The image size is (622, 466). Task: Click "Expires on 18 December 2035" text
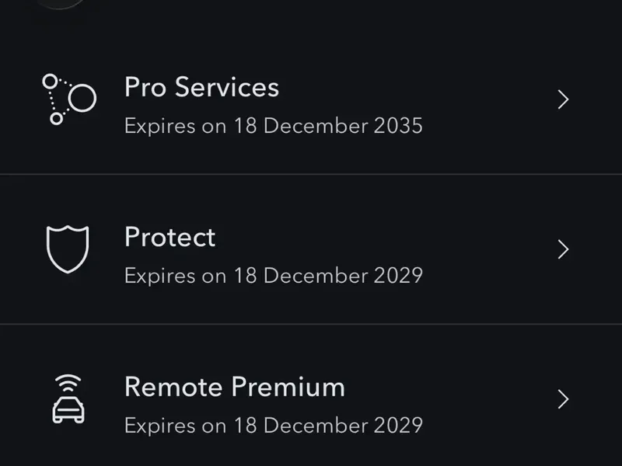click(x=273, y=126)
